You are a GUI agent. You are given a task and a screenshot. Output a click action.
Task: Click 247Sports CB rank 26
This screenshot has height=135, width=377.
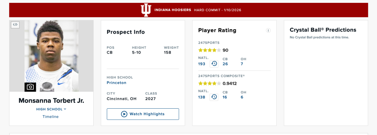225,64
